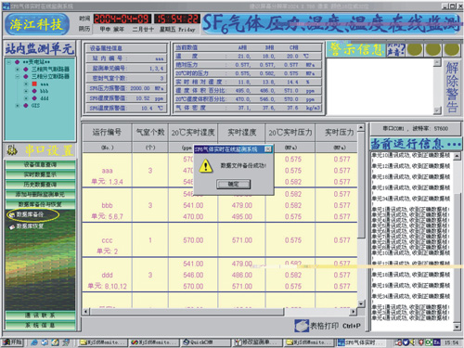The image size is (464, 348).
Task: Click the running info panel down scroll arrow
Action: [x=457, y=327]
